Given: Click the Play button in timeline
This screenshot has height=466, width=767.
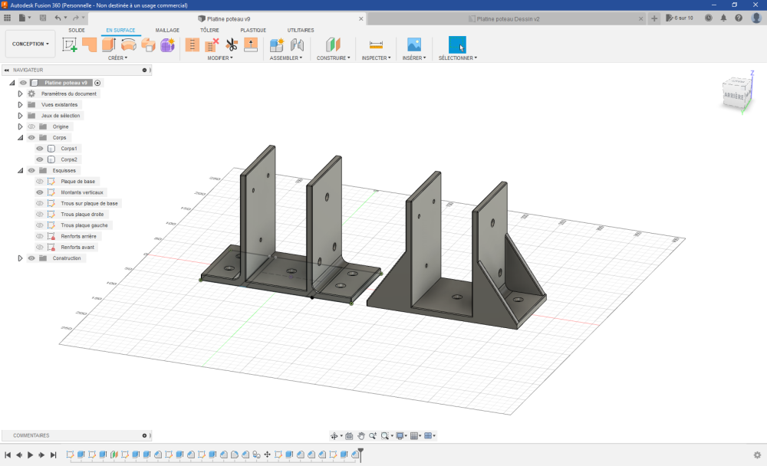Looking at the screenshot, I should pyautogui.click(x=30, y=455).
